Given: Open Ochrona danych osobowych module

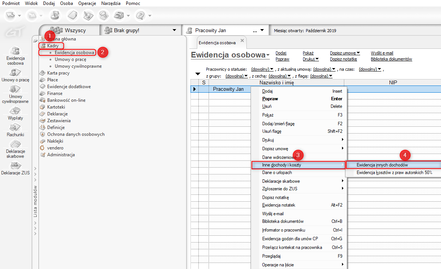Looking at the screenshot, I should coord(76,134).
